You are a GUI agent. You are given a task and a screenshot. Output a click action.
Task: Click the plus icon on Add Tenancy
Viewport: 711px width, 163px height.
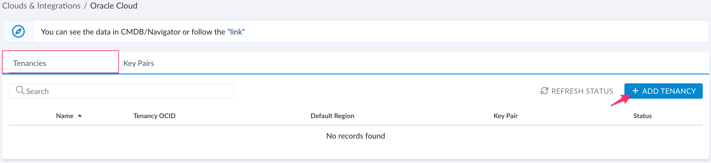pyautogui.click(x=635, y=91)
